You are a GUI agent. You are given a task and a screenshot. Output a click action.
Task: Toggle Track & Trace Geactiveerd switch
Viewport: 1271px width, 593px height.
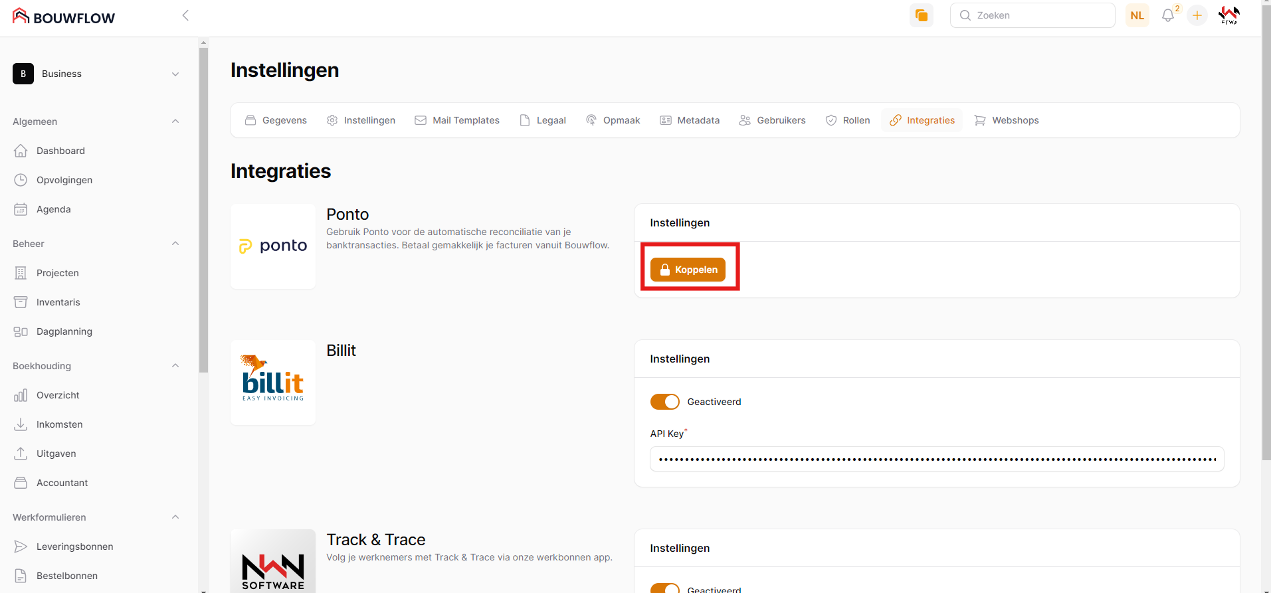(x=664, y=588)
